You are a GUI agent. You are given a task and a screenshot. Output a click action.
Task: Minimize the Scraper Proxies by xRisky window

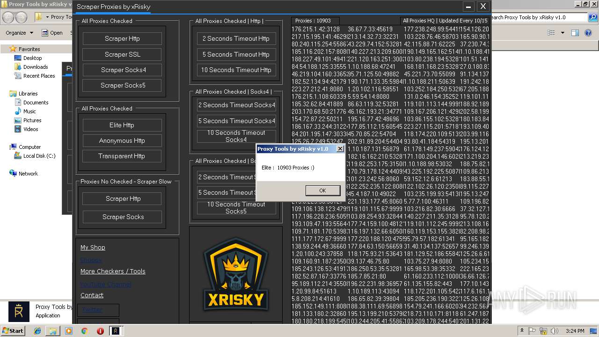pyautogui.click(x=468, y=7)
